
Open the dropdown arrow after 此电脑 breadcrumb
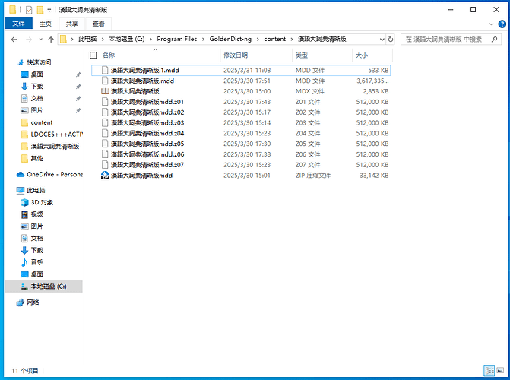coord(103,39)
